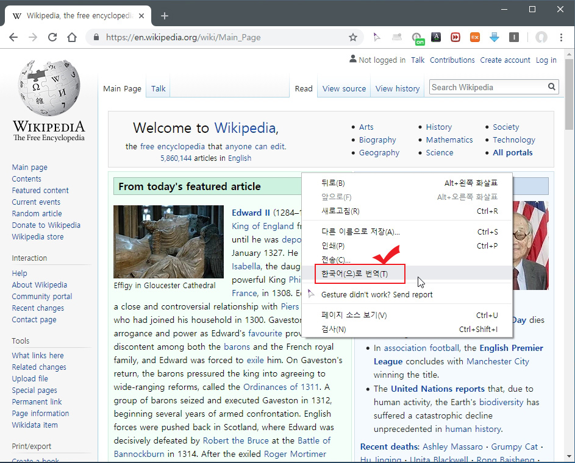Click the site lock icon in address bar
This screenshot has width=575, height=463.
96,37
